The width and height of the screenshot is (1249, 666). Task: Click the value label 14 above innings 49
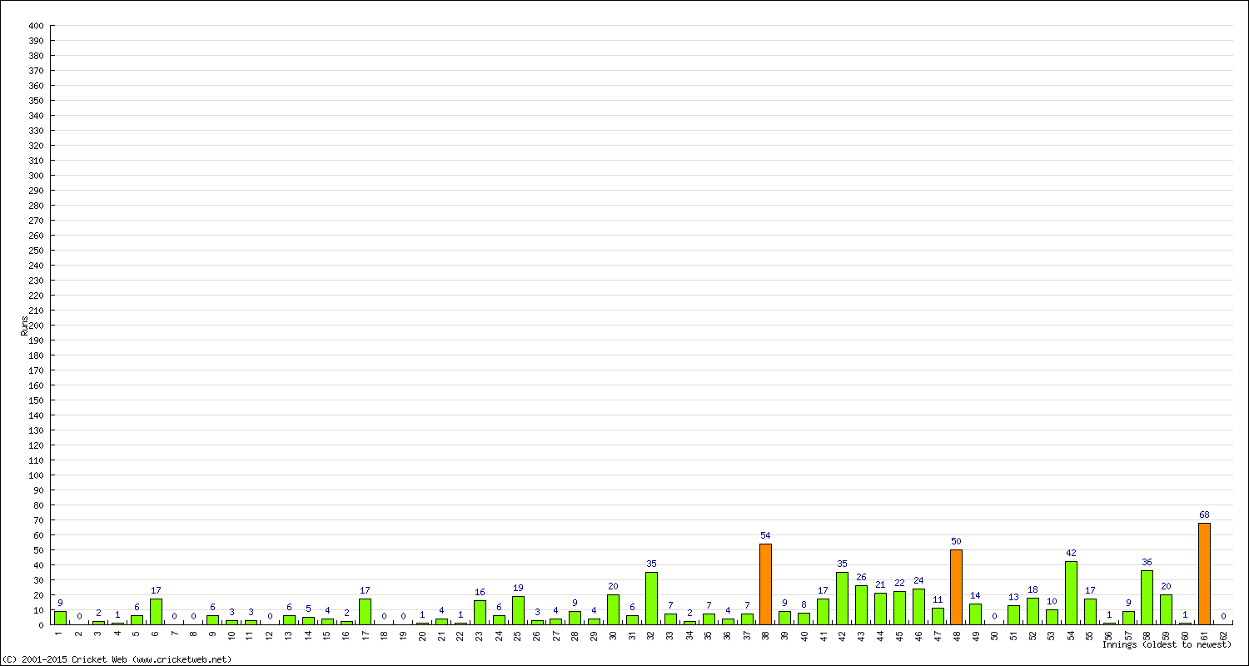[x=975, y=595]
